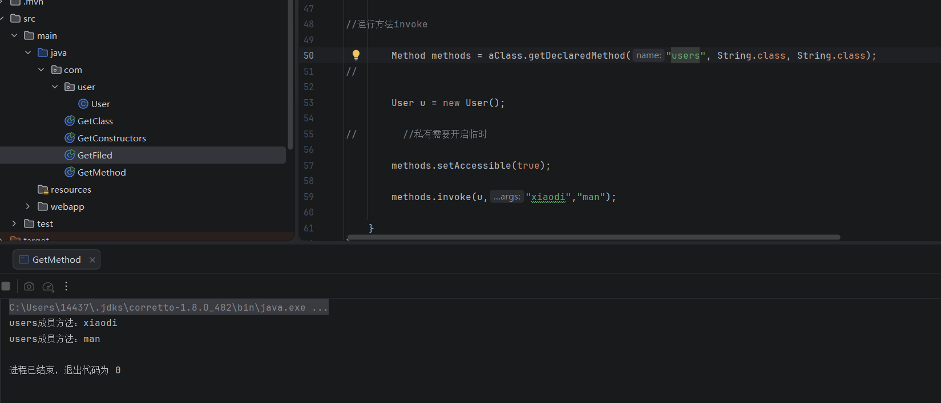Click the //私有需要开启临时 comment on line 55

(445, 134)
